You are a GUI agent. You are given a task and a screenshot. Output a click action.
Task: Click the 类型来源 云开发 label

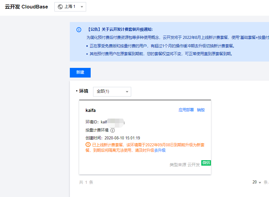[185, 165]
